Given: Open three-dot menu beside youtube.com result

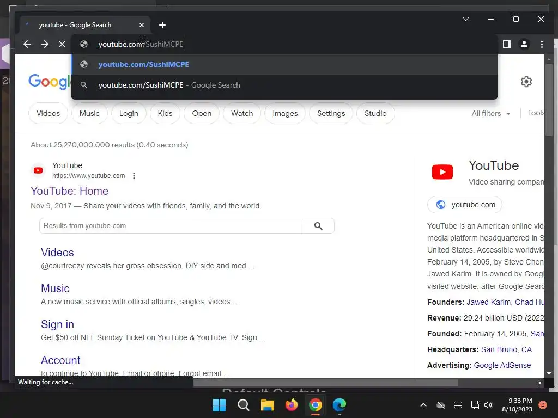Looking at the screenshot, I should point(134,176).
